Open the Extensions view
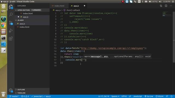The image size is (175, 98). click(x=11, y=39)
